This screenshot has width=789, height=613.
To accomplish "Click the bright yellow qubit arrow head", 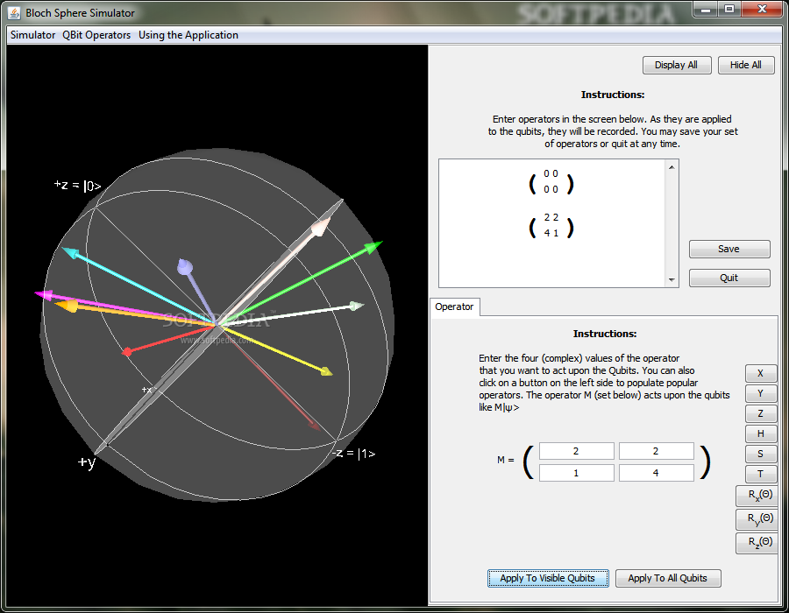I will (327, 372).
